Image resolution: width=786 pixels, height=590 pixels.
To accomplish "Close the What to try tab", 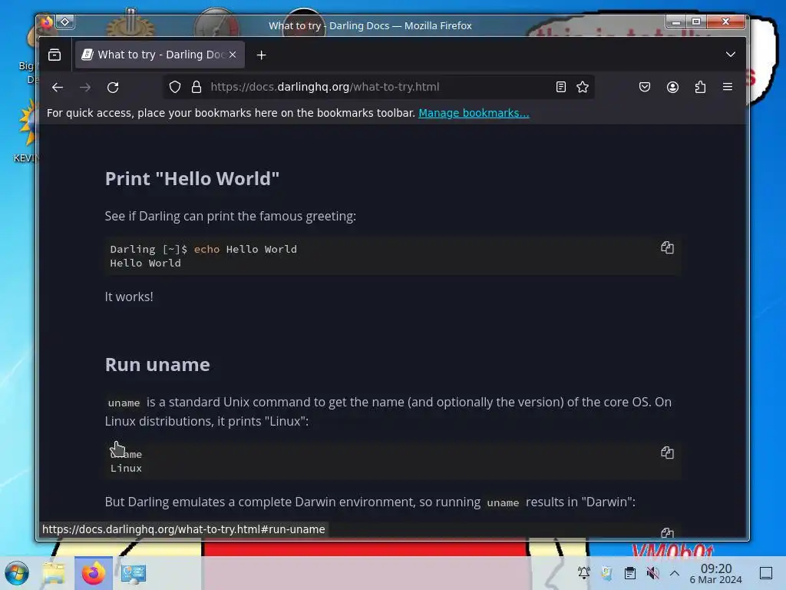I will click(x=233, y=55).
